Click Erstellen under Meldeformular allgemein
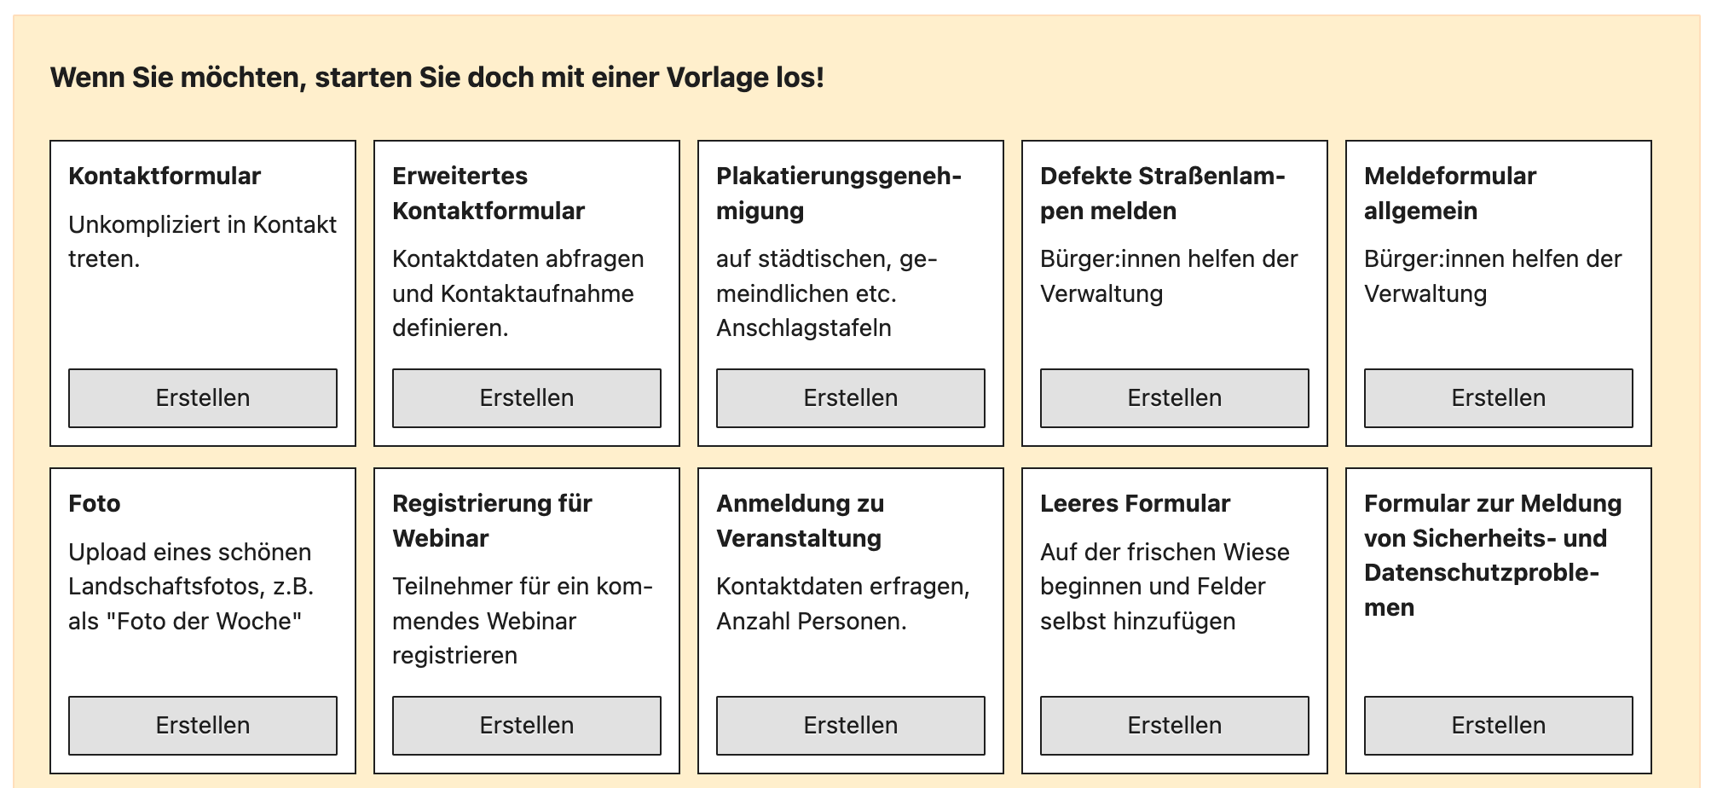This screenshot has height=788, width=1717. [1499, 398]
